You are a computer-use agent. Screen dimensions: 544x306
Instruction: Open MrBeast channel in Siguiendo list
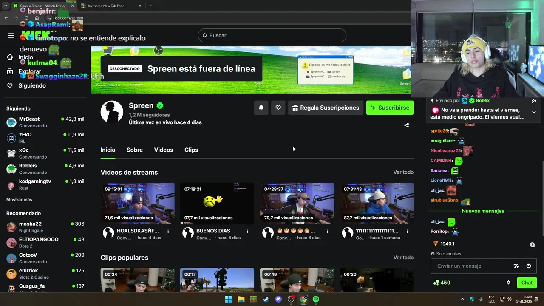coord(45,122)
